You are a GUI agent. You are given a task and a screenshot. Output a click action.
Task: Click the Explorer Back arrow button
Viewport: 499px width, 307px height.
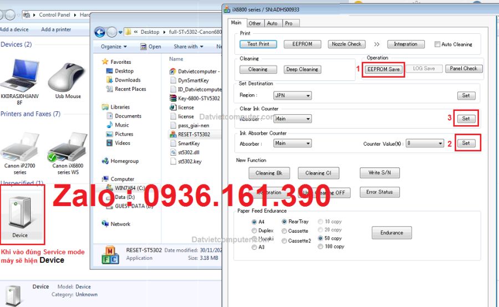click(x=100, y=32)
